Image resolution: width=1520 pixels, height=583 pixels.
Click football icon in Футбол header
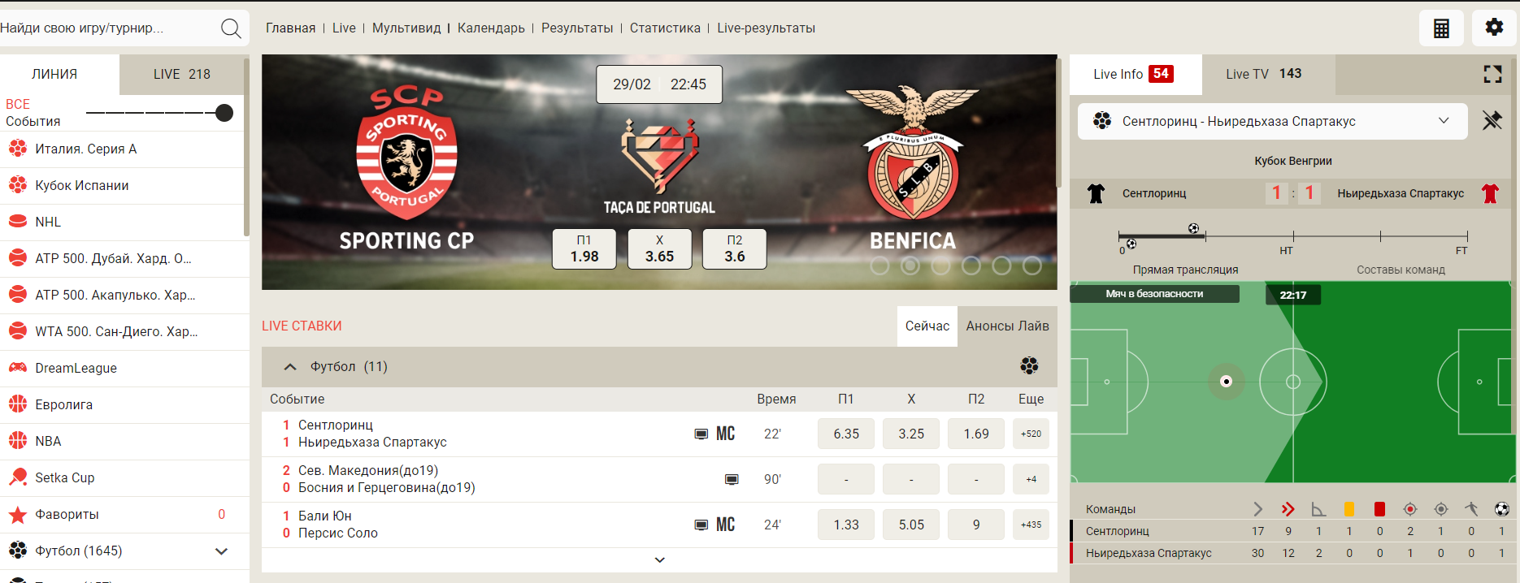coord(1029,366)
